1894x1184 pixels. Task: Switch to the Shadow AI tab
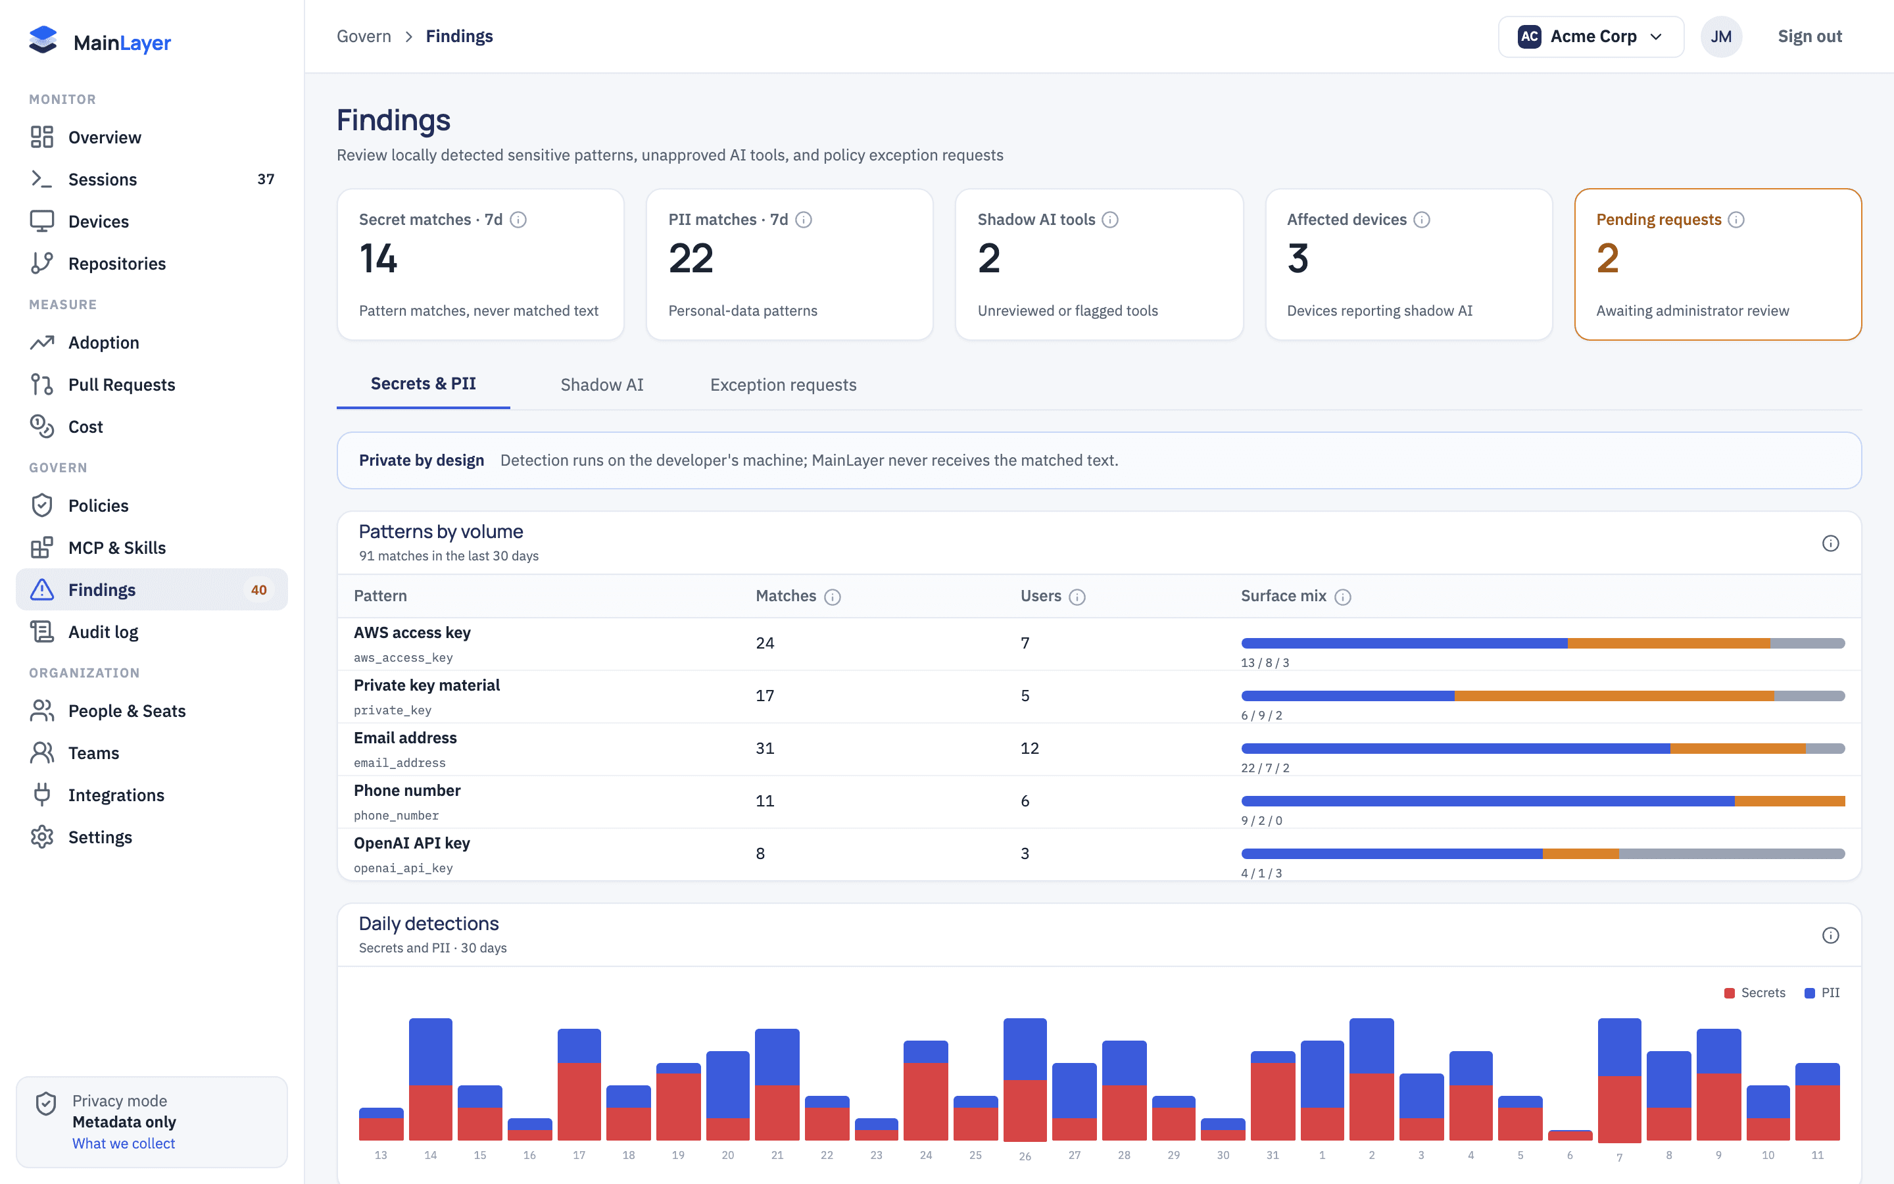(602, 385)
